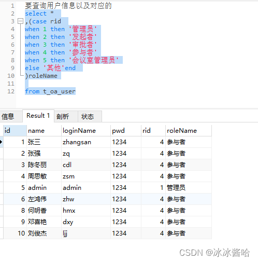Sort by the id column header

click(15, 131)
